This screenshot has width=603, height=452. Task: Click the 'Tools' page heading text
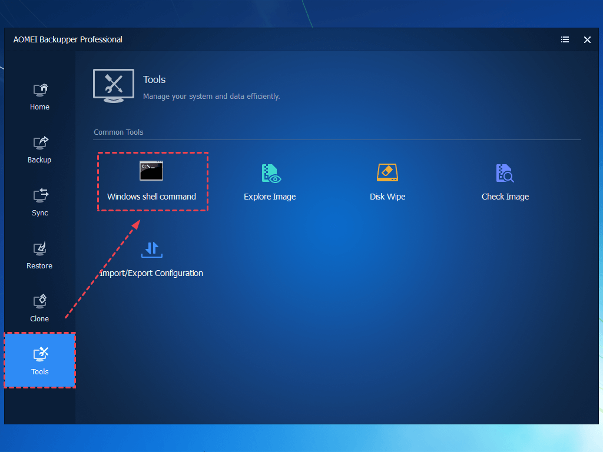pos(154,79)
